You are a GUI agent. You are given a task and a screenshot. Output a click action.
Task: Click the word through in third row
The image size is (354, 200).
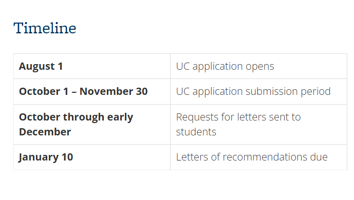pyautogui.click(x=84, y=117)
